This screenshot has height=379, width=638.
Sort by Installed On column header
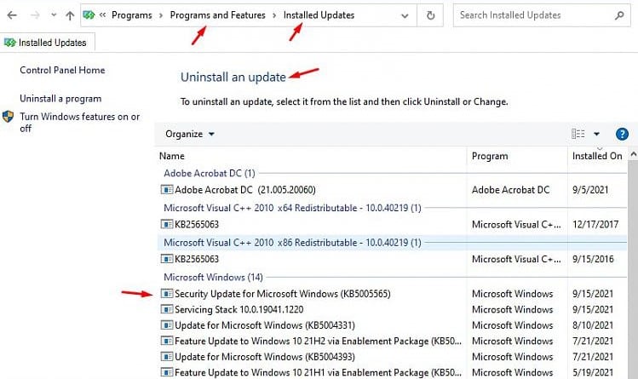(596, 156)
